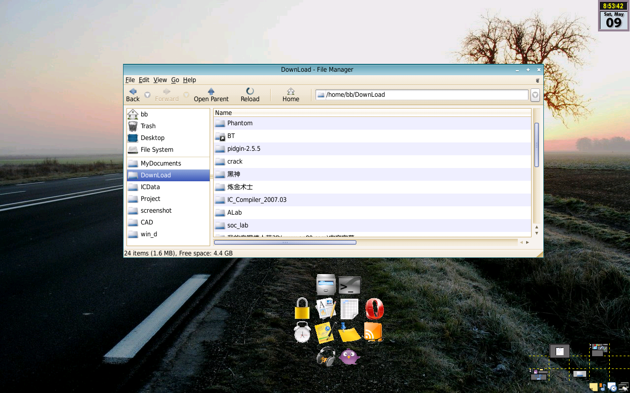This screenshot has width=630, height=393.
Task: Select the BT linked folder
Action: click(372, 136)
